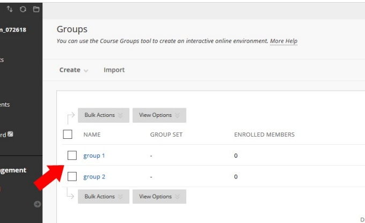Image resolution: width=365 pixels, height=223 pixels.
Task: Click the external link icon in sidebar
Action: click(x=10, y=135)
